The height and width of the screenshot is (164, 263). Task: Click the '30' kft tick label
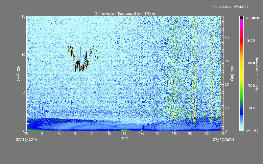[x=227, y=61]
